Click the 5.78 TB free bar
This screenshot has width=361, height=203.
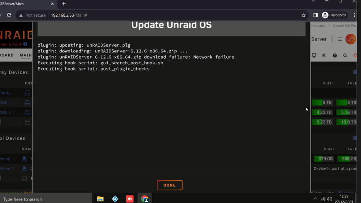click(346, 112)
